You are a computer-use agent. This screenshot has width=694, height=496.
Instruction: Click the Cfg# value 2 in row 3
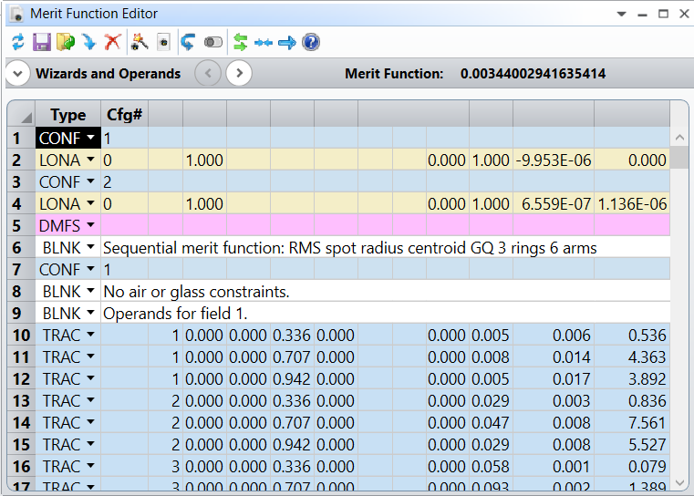pyautogui.click(x=124, y=181)
